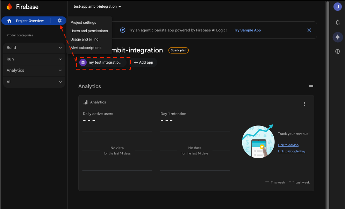Open the test-app ambit-integration project switcher
Screen dimensions: 345x209
click(96, 6)
